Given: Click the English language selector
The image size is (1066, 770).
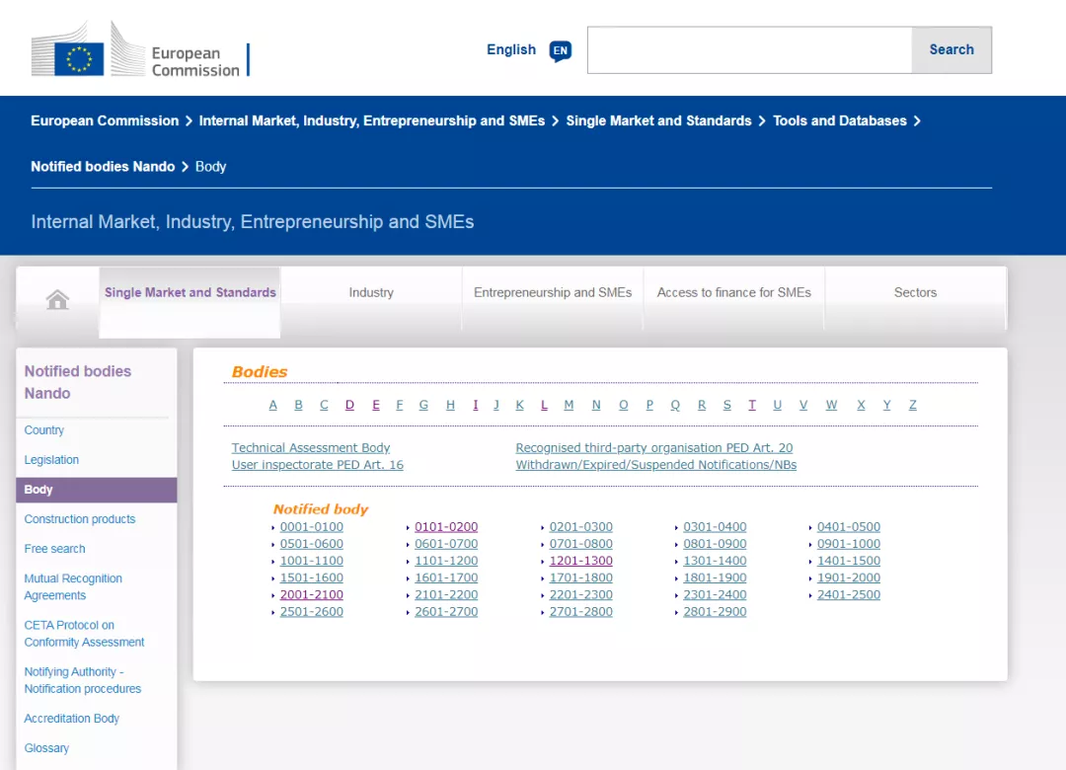Looking at the screenshot, I should 511,49.
